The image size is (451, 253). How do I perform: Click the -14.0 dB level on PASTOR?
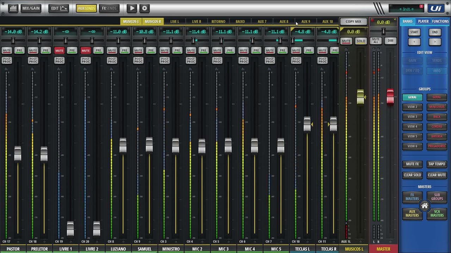[x=13, y=32]
